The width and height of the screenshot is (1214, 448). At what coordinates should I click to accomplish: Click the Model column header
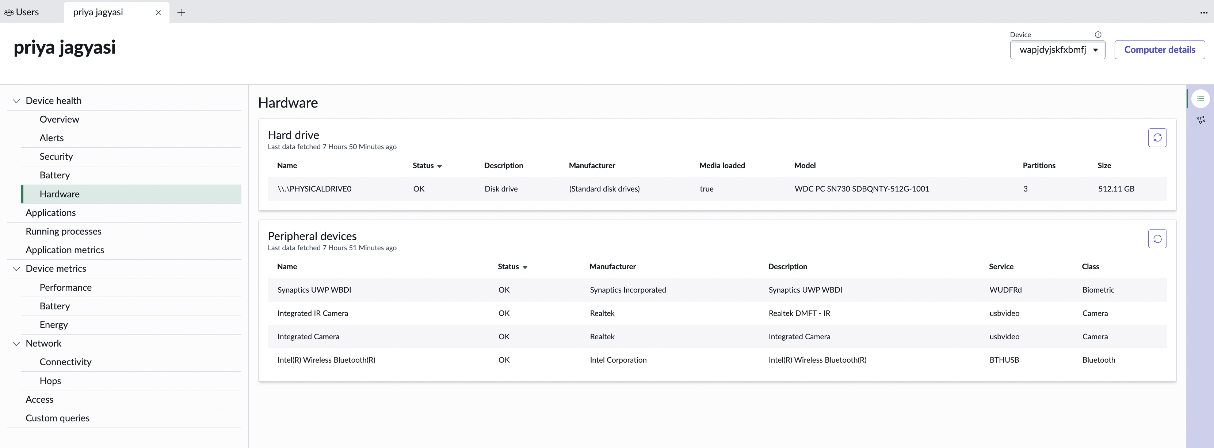805,166
